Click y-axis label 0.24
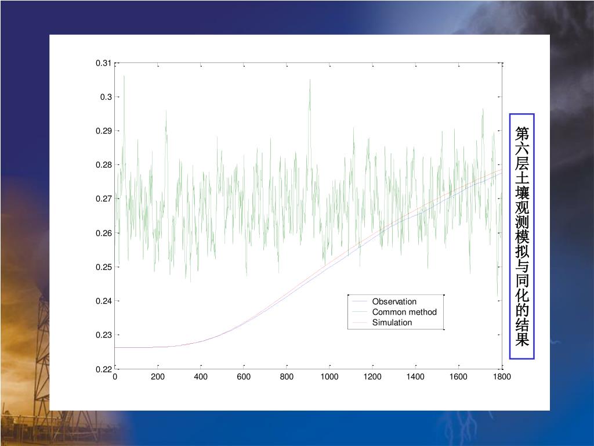The height and width of the screenshot is (446, 594). [103, 301]
